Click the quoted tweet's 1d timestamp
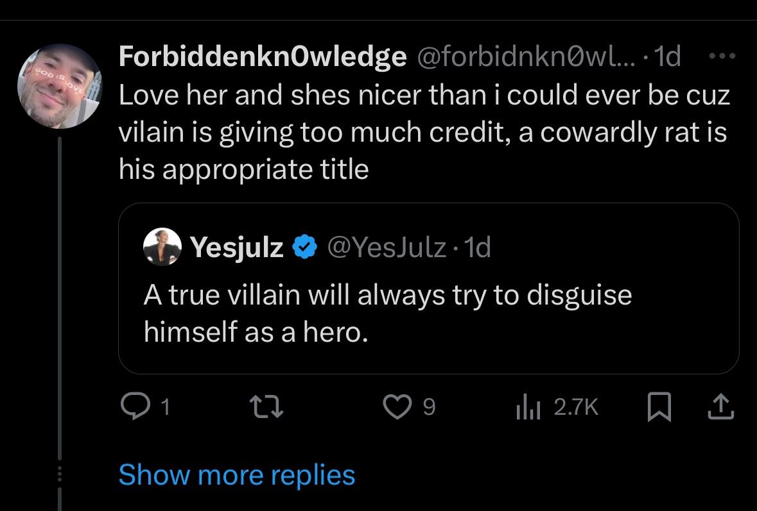 tap(477, 247)
